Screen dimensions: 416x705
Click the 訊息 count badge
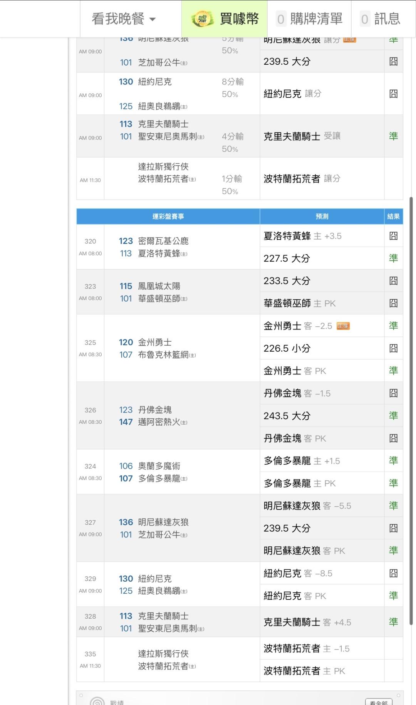pos(364,19)
